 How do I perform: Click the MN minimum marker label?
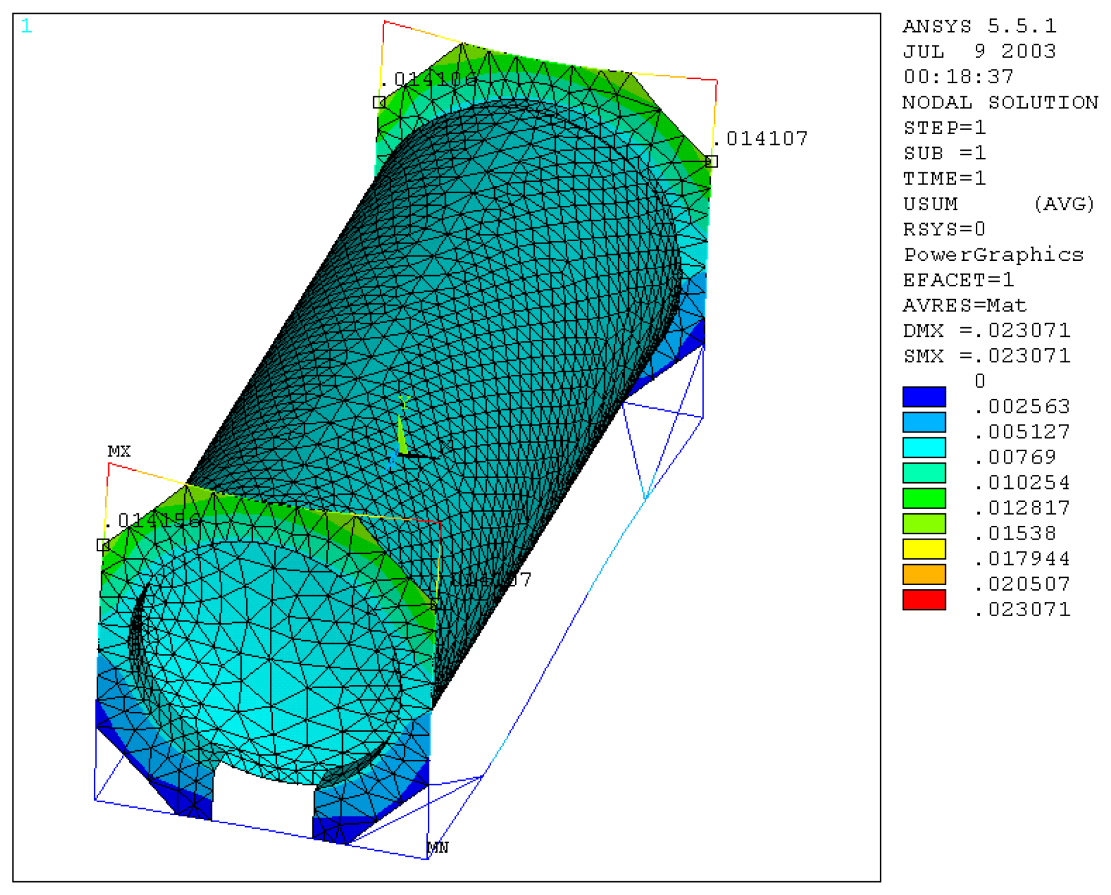pos(437,847)
